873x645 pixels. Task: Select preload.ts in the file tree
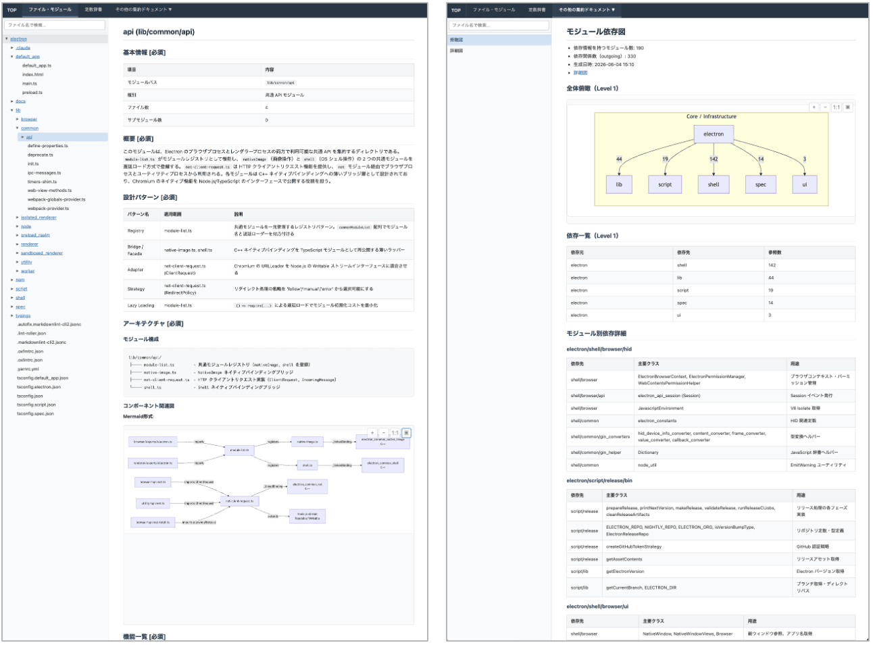point(32,93)
